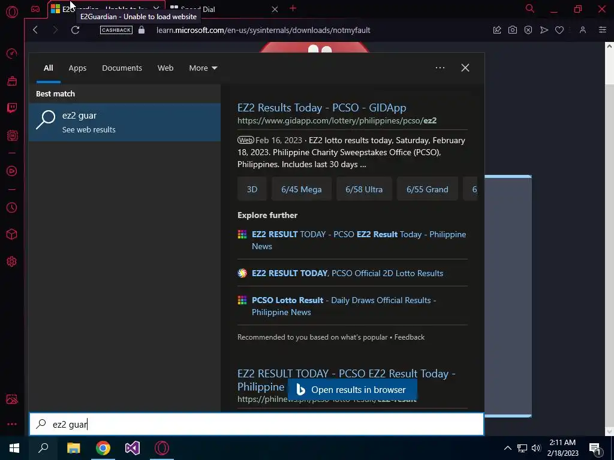Click the page vertical scrollbar
This screenshot has width=614, height=460.
coord(609,239)
